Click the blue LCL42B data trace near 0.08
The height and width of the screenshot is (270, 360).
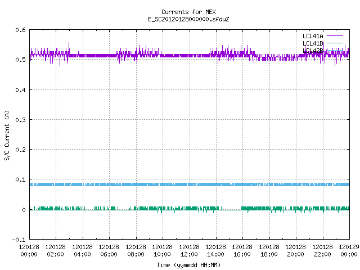click(190, 184)
